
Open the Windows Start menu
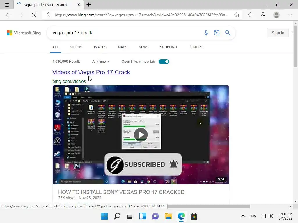pos(104,216)
